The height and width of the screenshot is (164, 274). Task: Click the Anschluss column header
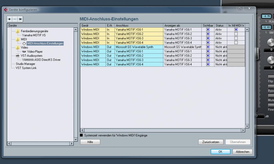click(139, 26)
